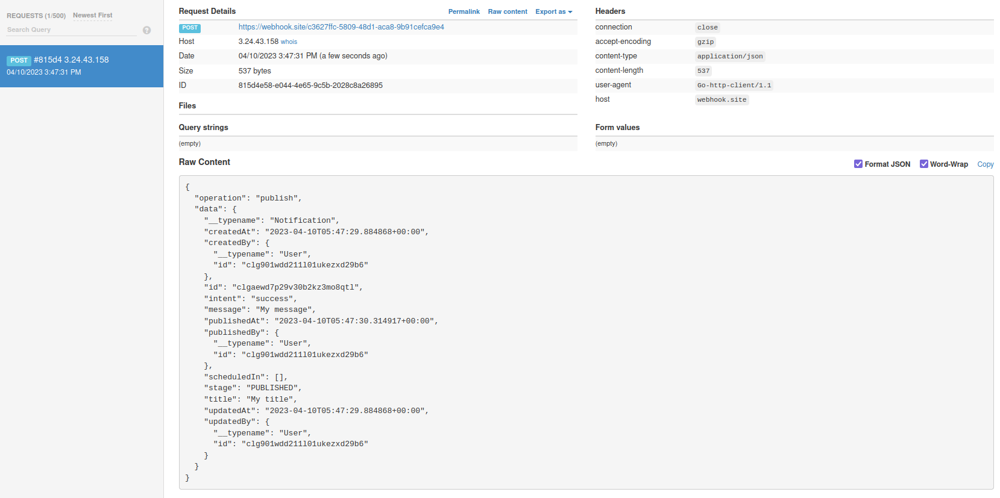Focus the Search Query input field
The width and height of the screenshot is (1000, 498).
click(71, 30)
